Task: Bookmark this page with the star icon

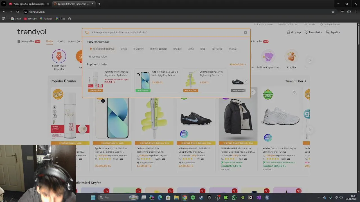Action: point(333,12)
